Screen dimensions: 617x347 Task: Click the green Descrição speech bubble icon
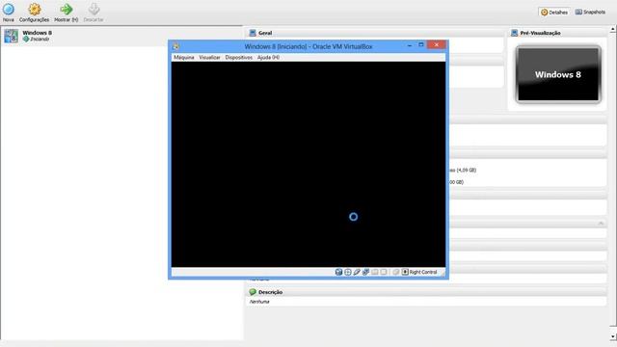[x=253, y=292]
